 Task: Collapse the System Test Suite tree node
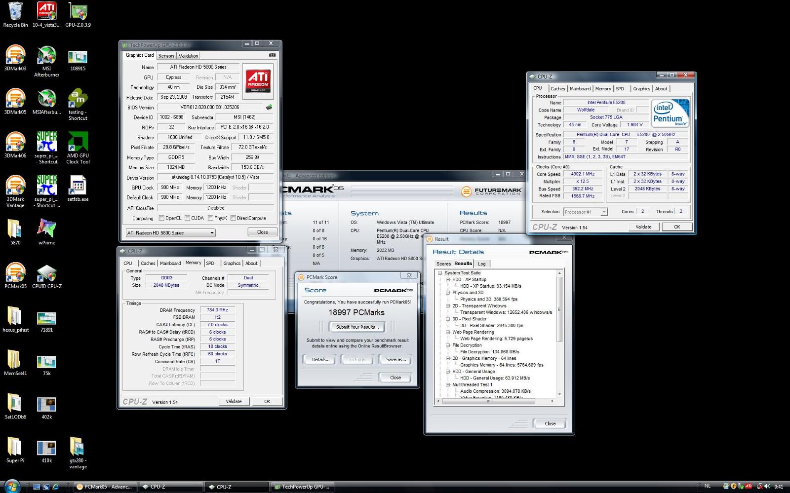coord(440,273)
